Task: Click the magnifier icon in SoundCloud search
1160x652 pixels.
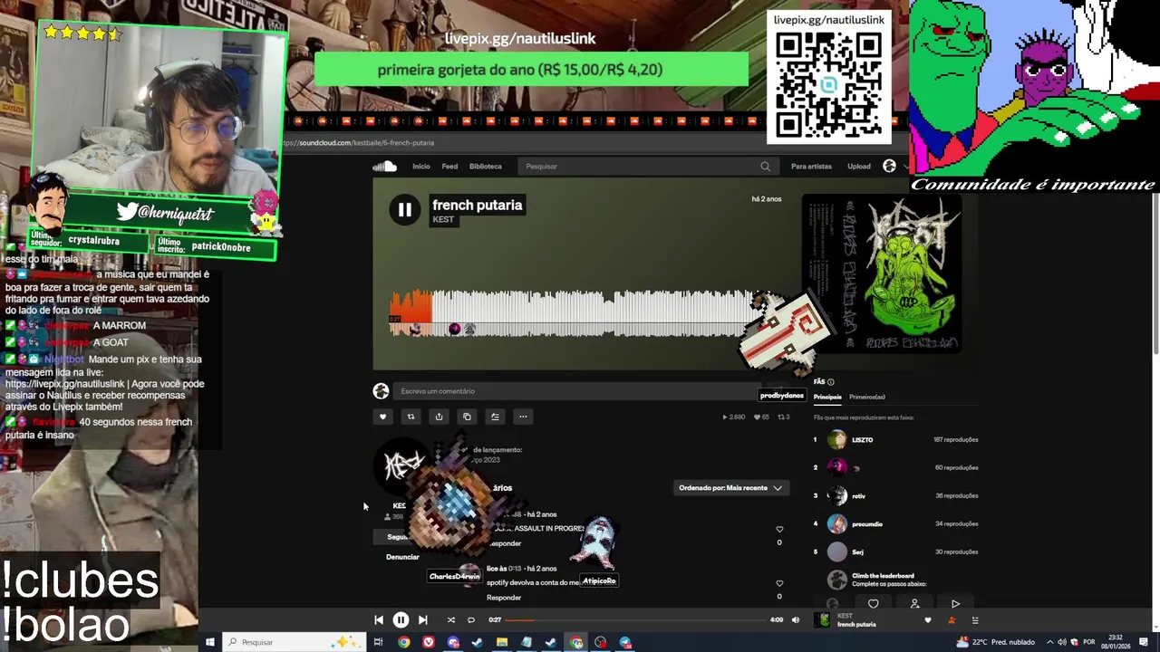Action: (x=765, y=167)
